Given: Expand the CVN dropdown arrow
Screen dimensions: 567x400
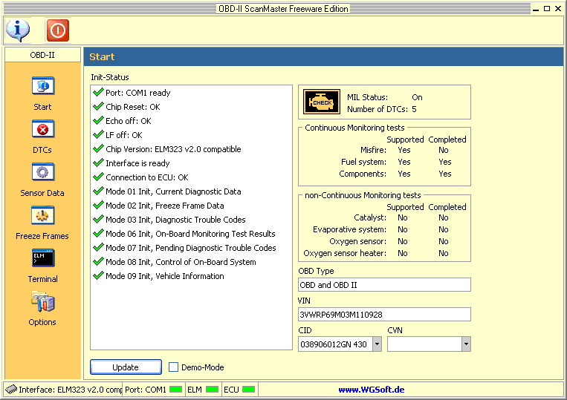Looking at the screenshot, I should 466,344.
